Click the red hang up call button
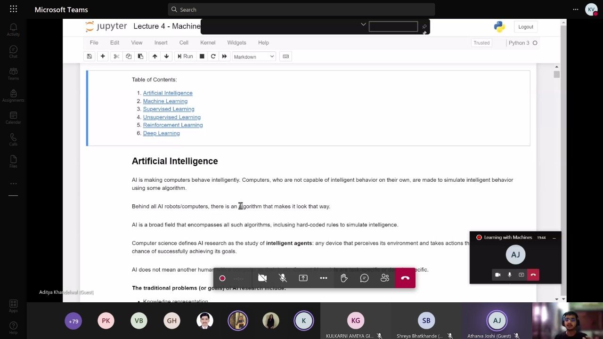The height and width of the screenshot is (339, 603). point(405,278)
